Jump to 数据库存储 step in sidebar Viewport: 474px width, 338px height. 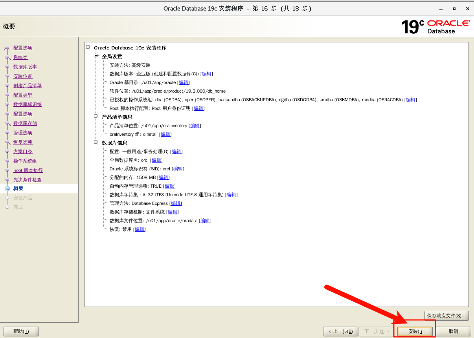point(25,123)
